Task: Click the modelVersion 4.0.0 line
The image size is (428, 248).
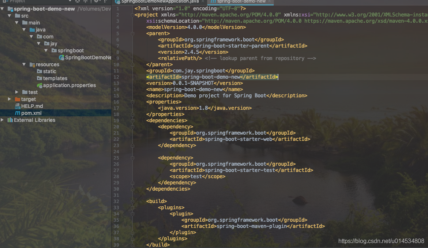Action: pyautogui.click(x=196, y=27)
